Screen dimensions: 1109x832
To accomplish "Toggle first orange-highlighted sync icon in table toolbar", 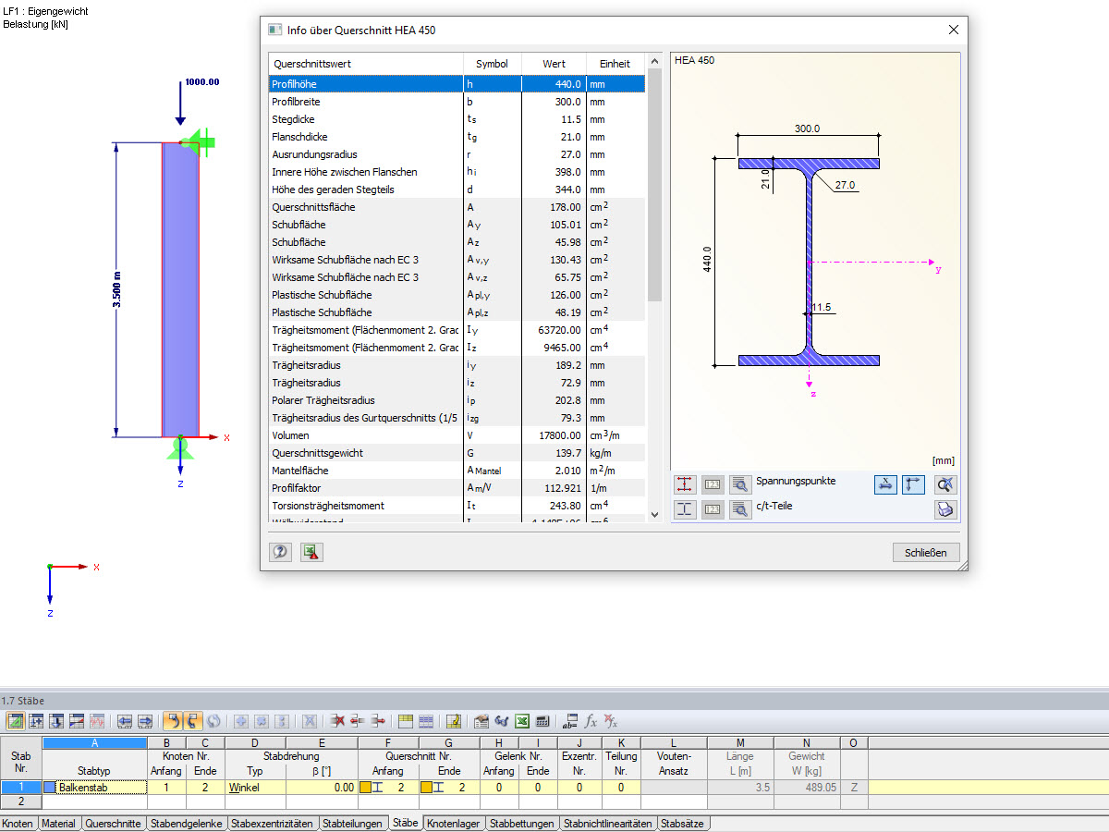I will (x=173, y=721).
